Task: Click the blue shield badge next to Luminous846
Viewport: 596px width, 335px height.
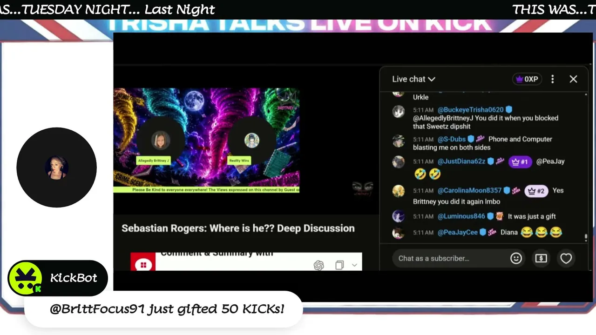Action: (490, 216)
